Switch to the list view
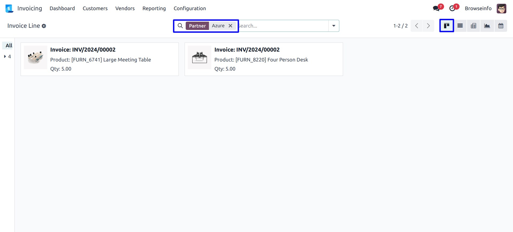 [460, 26]
